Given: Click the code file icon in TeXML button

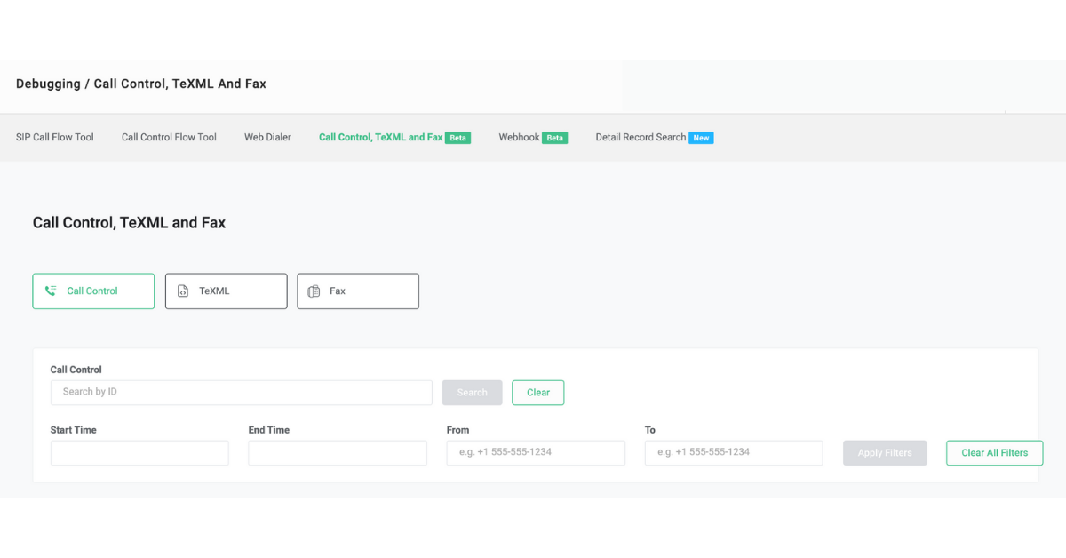Looking at the screenshot, I should click(x=183, y=291).
